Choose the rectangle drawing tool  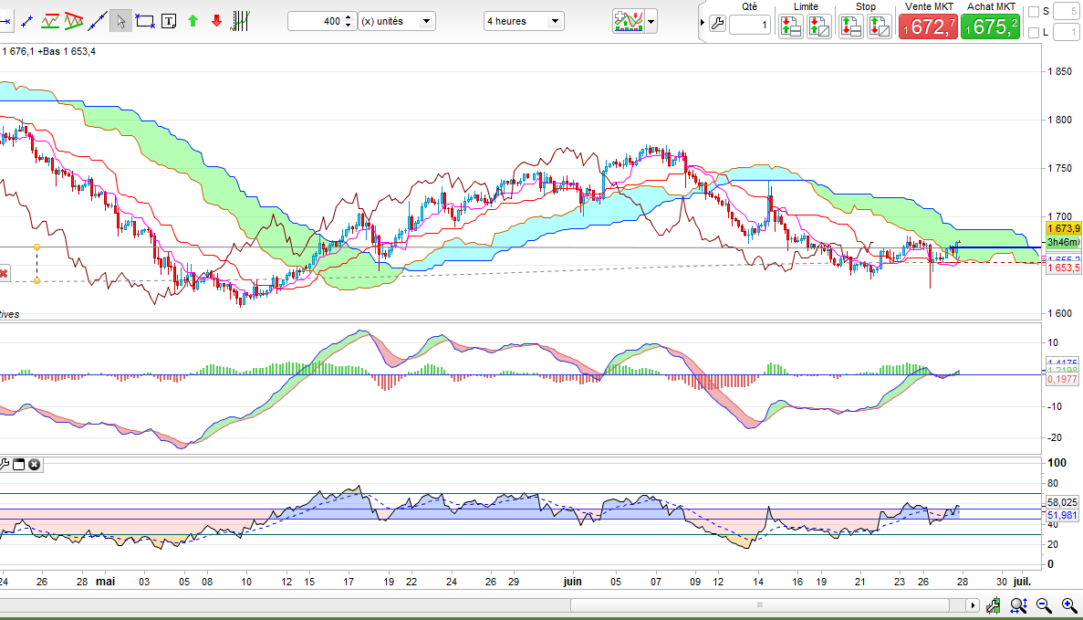[144, 21]
